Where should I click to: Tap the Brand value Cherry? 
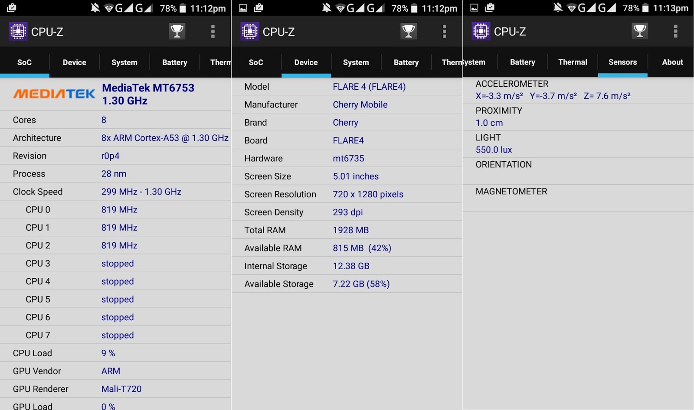coord(345,123)
